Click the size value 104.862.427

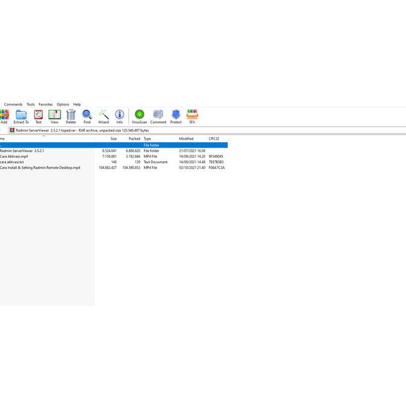108,168
